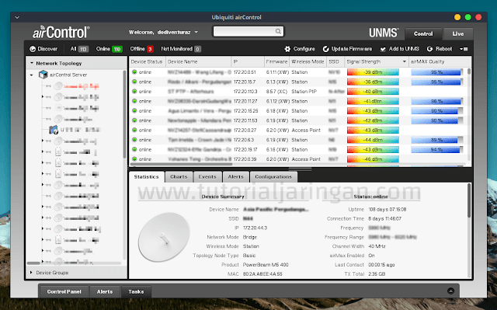This screenshot has height=310, width=497.
Task: Switch to the Live tab
Action: 458,33
